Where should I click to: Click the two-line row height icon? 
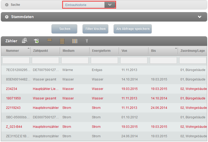coord(49,40)
